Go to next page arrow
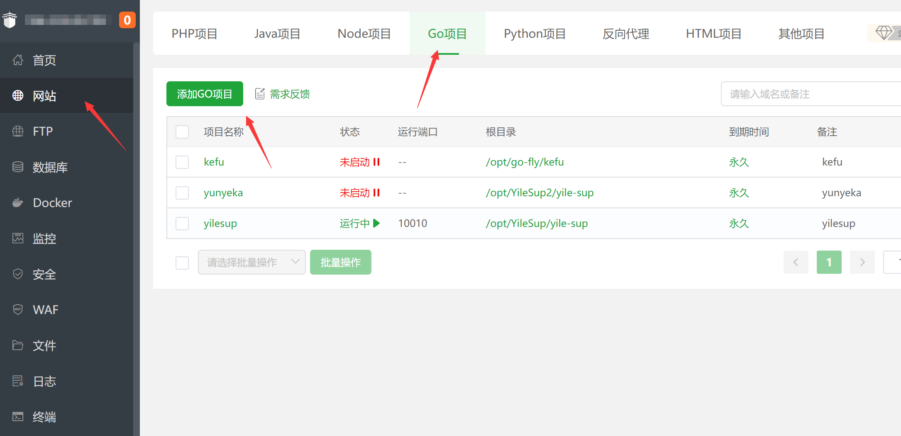Viewport: 901px width, 436px height. (x=862, y=262)
